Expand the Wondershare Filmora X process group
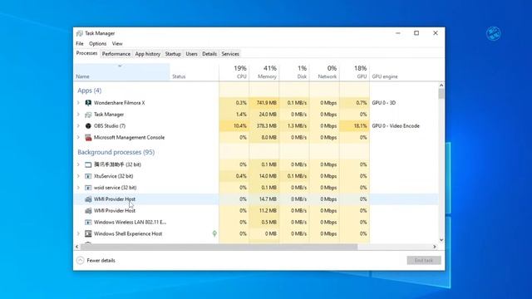The height and width of the screenshot is (299, 532). (x=78, y=103)
